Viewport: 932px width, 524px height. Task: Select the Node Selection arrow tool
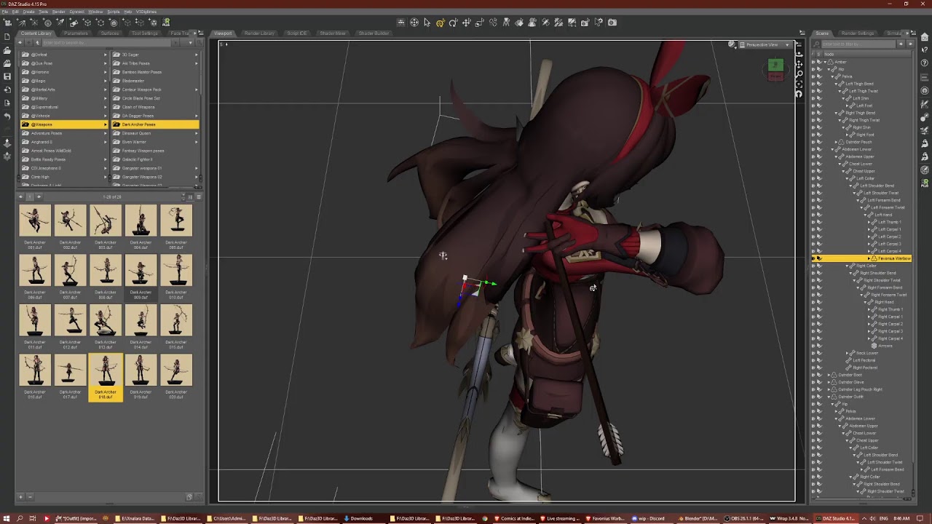(427, 23)
